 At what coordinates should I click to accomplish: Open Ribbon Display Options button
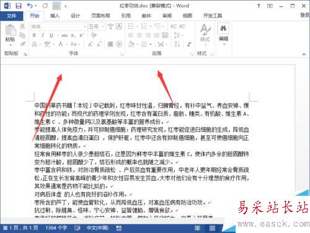click(x=270, y=6)
